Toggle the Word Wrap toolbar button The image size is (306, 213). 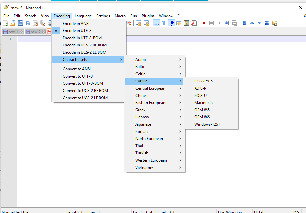coord(156,23)
